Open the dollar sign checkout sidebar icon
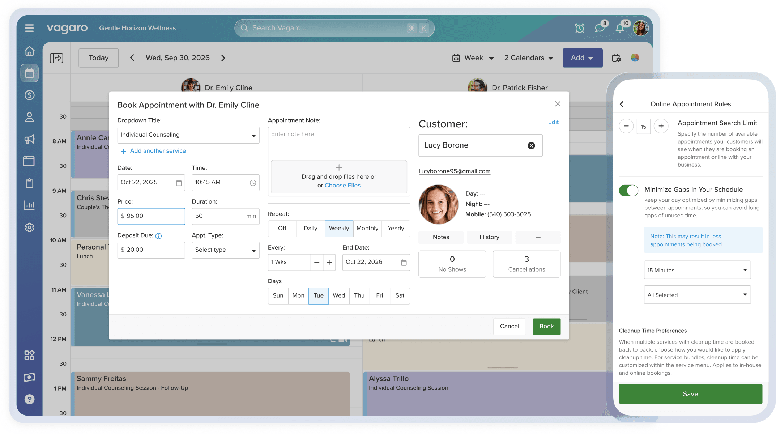 coord(29,95)
